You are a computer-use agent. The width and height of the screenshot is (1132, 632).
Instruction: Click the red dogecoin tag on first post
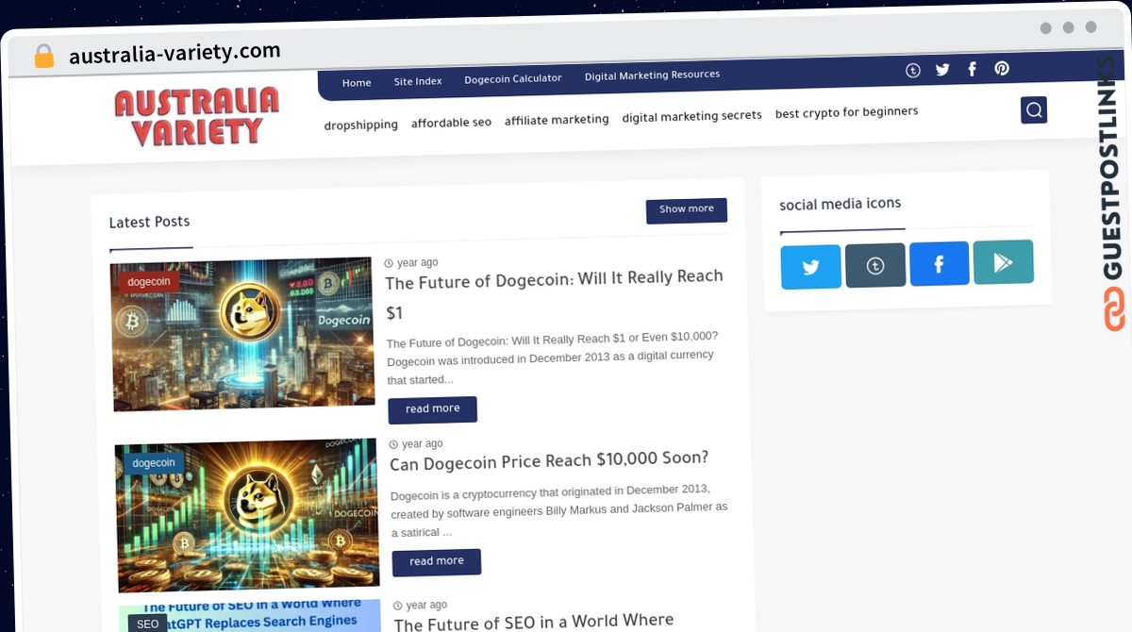[149, 282]
